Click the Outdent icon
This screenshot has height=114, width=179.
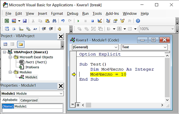pyautogui.click(x=51, y=29)
